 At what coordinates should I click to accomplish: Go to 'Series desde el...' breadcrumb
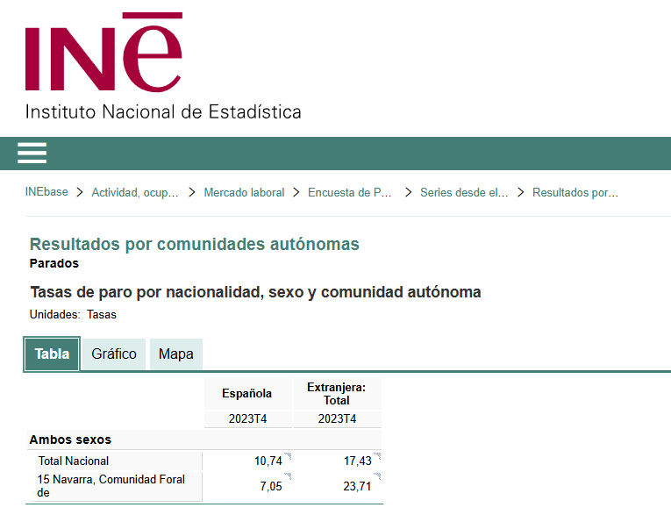[464, 192]
